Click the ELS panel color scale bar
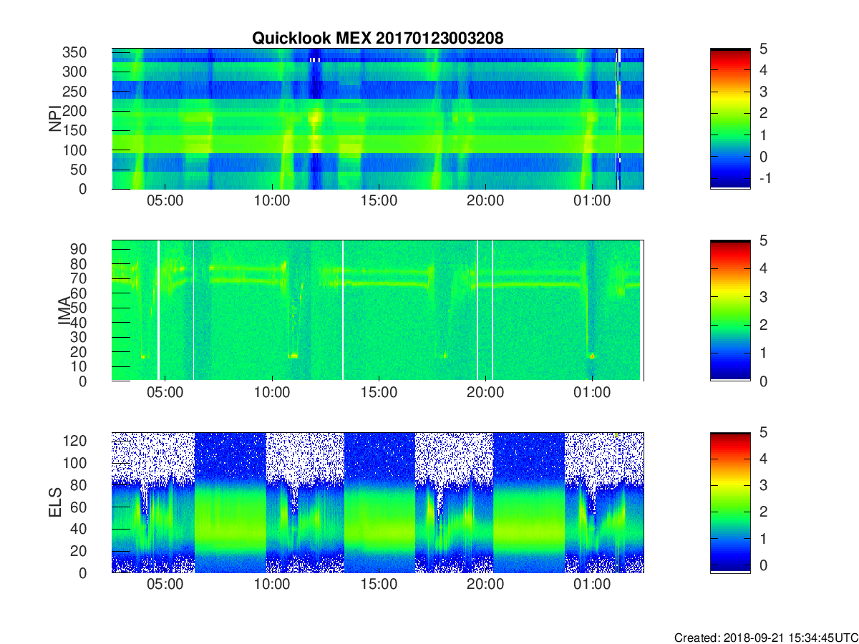Screen dimensions: 859x644 730,502
